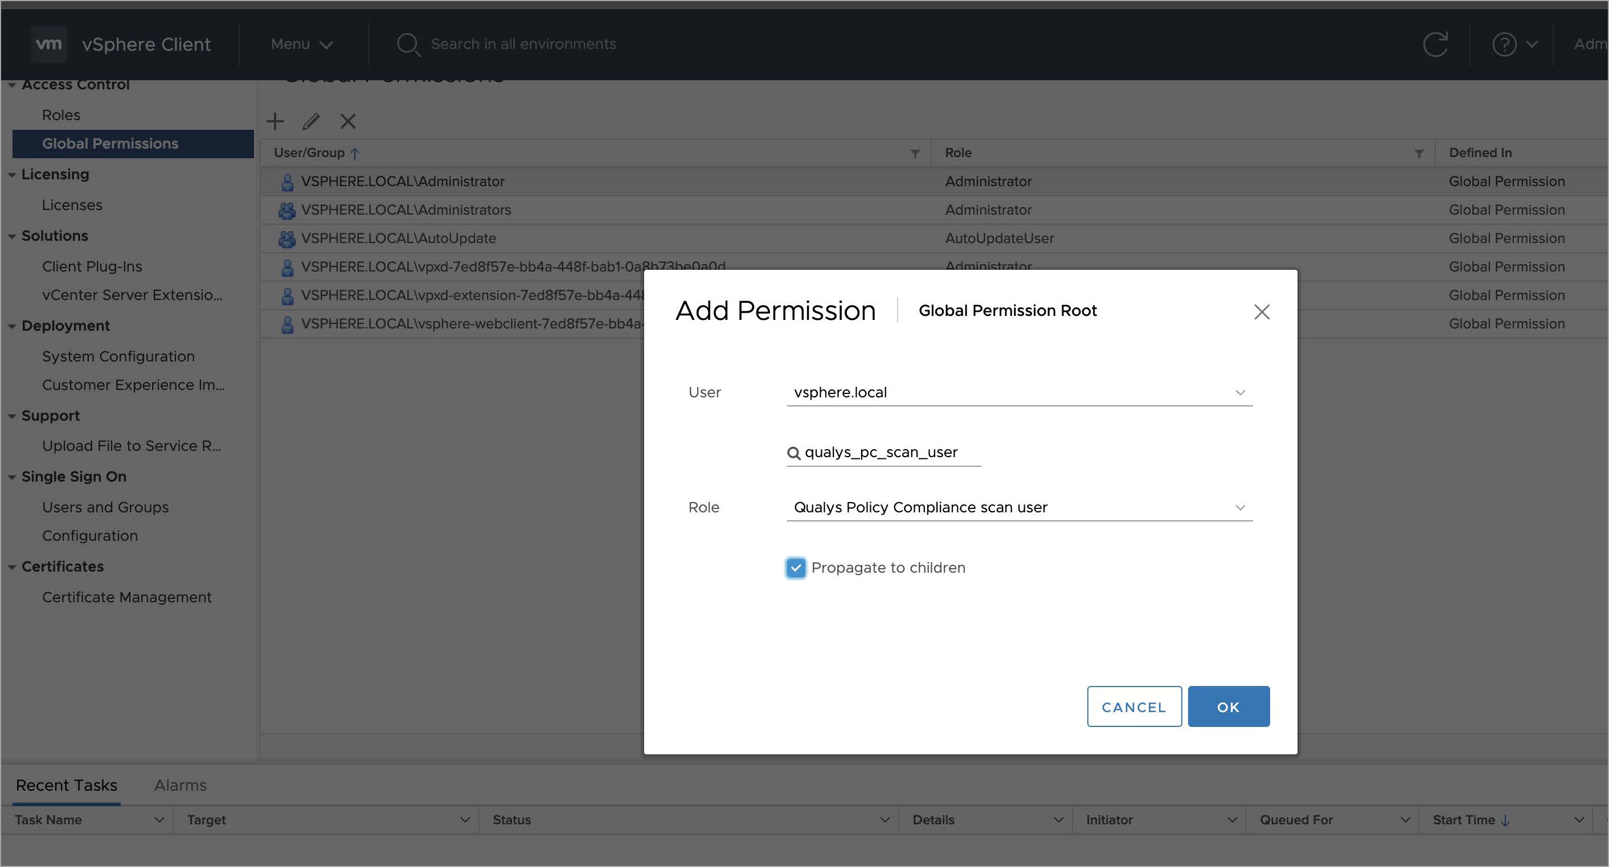Close the Add Permission dialog

click(1261, 312)
